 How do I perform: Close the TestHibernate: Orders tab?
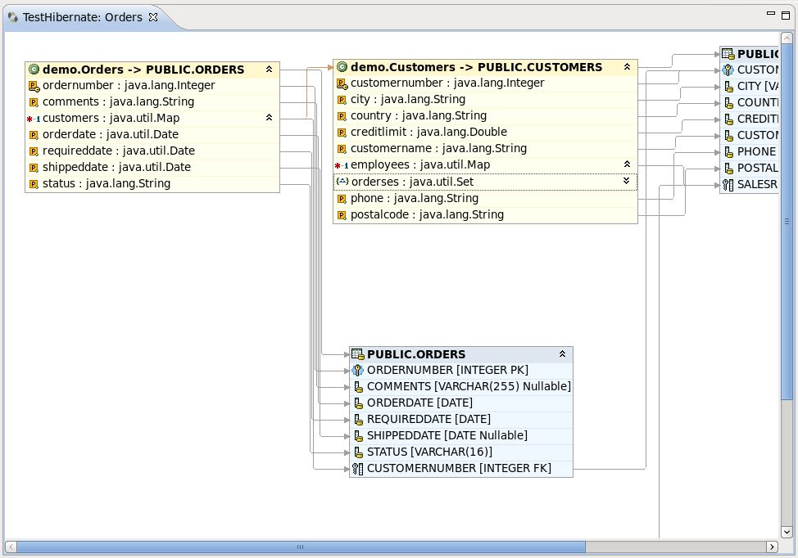(153, 17)
